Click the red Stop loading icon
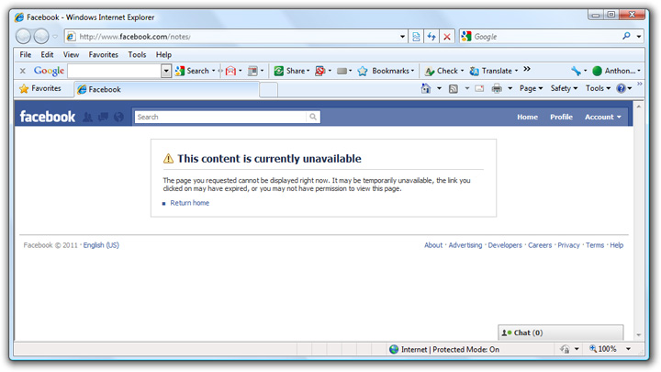The width and height of the screenshot is (661, 372). (447, 37)
